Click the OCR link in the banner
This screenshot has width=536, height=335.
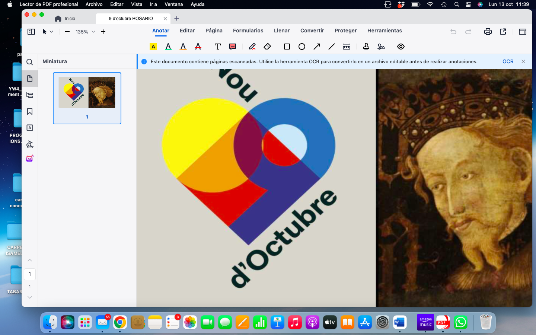[x=508, y=61]
